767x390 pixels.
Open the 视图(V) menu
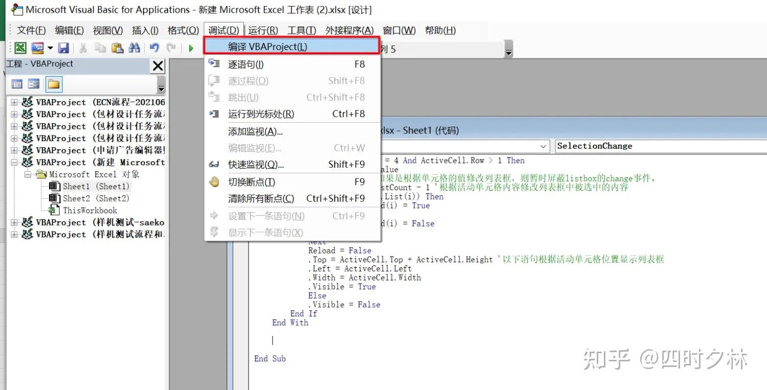[x=108, y=31]
